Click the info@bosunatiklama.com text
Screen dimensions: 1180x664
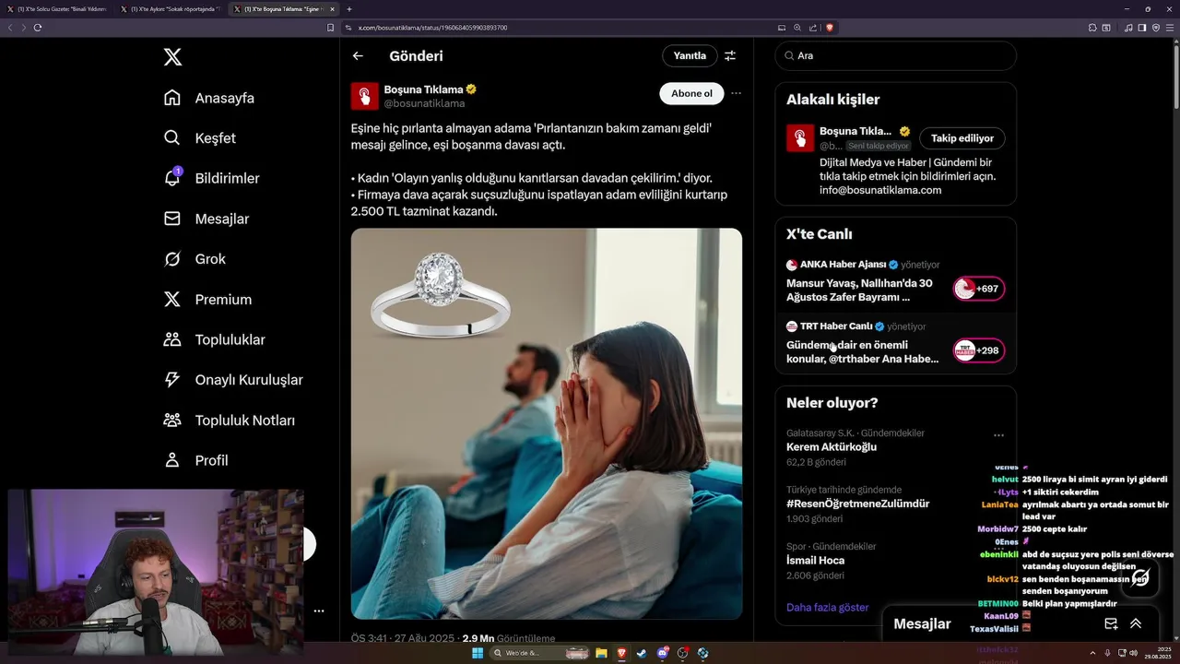880,190
